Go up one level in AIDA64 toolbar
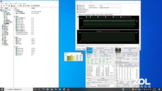Viewport: 162px width, 91px height. pyautogui.click(x=7, y=6)
